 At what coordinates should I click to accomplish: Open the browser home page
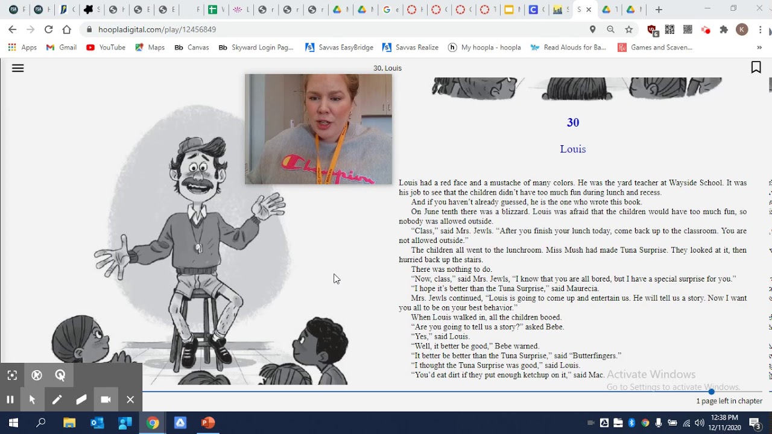tap(66, 30)
